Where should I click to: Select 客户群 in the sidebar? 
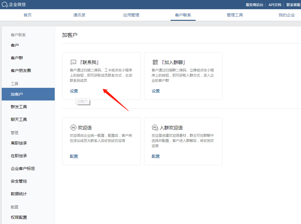(17, 58)
